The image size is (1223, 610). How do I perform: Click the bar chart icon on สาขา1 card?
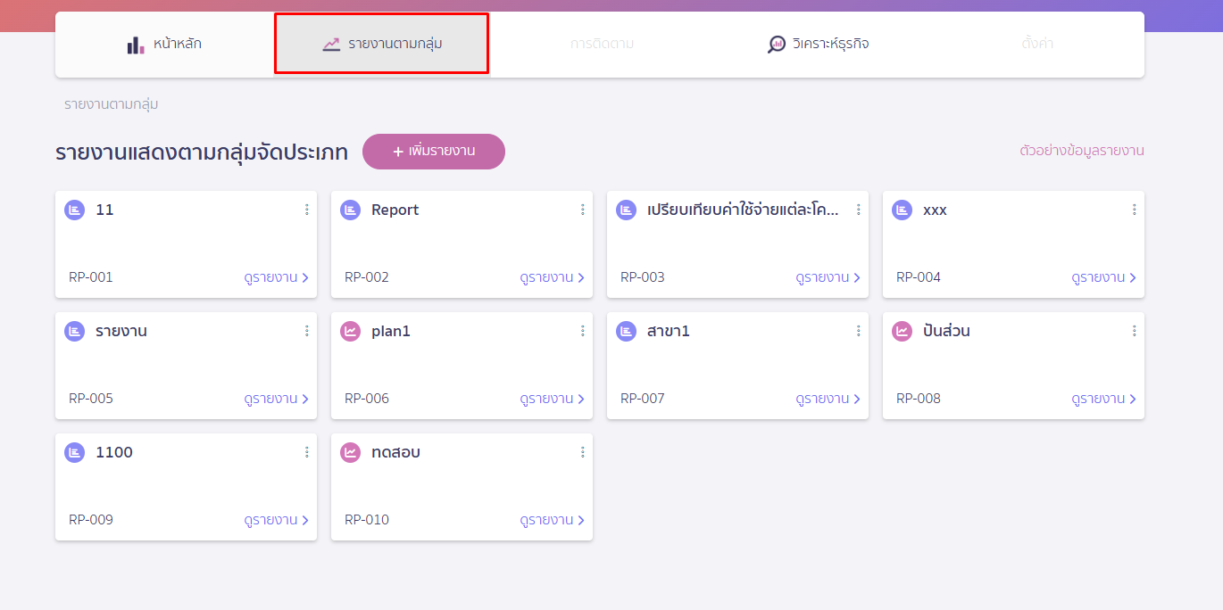click(626, 331)
